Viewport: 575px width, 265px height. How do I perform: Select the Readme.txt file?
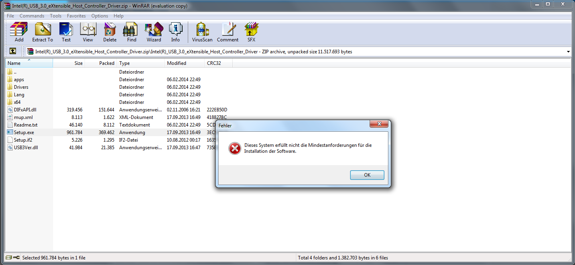point(26,125)
